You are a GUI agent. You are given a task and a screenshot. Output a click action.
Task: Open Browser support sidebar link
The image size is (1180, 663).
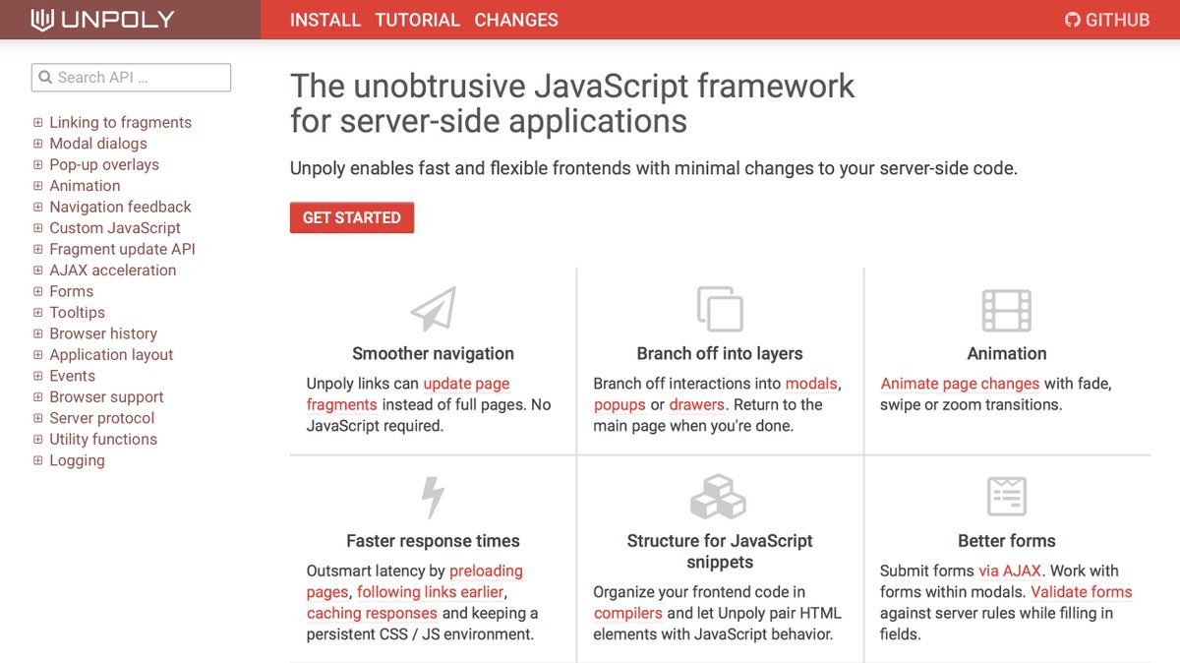pyautogui.click(x=107, y=397)
